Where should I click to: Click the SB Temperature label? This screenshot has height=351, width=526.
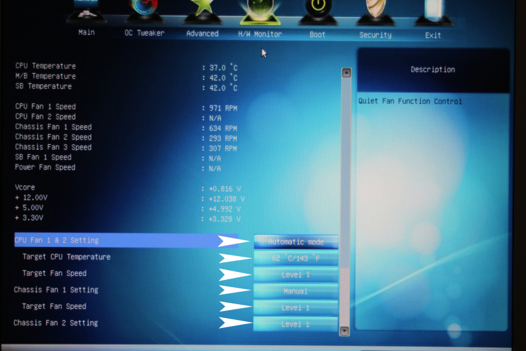43,86
